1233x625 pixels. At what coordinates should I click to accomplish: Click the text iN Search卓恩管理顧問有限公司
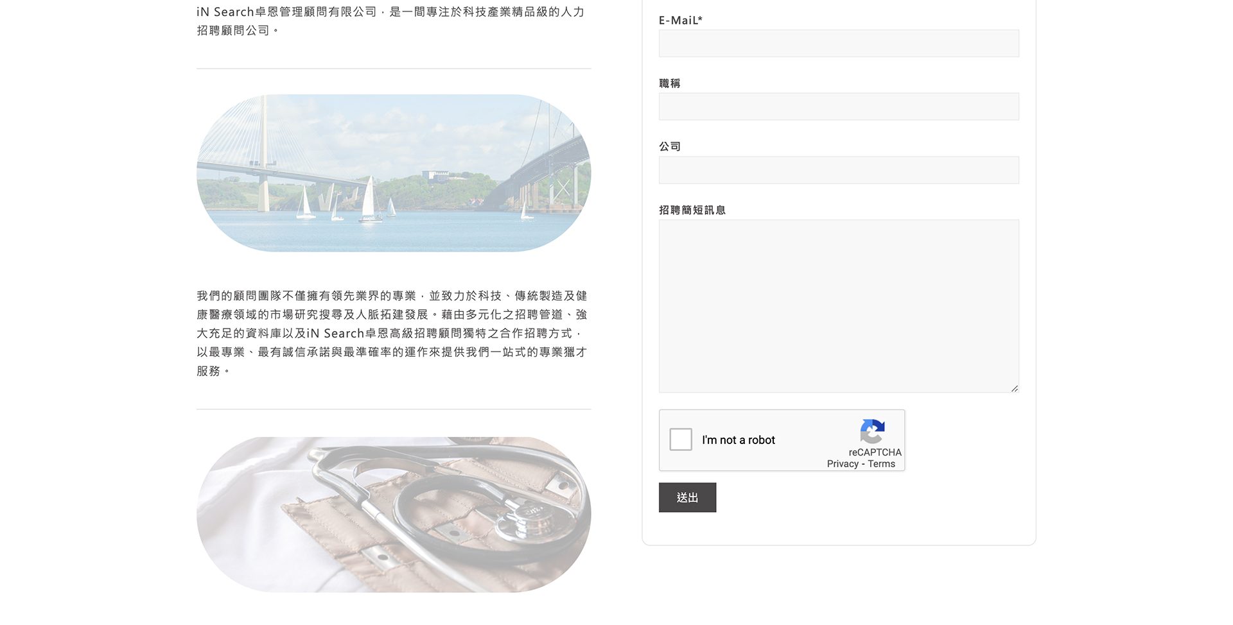pos(286,12)
